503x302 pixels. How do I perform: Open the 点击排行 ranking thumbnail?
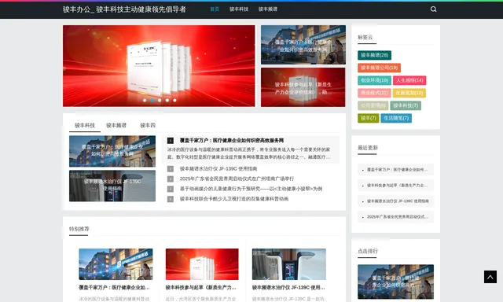coord(395,282)
